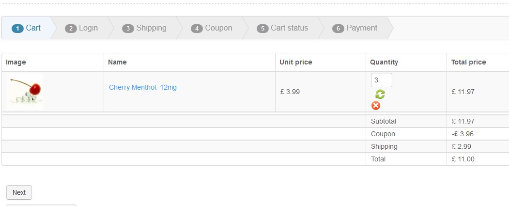The width and height of the screenshot is (509, 206).
Task: Click the cherry product thumbnail image
Action: coord(25,91)
